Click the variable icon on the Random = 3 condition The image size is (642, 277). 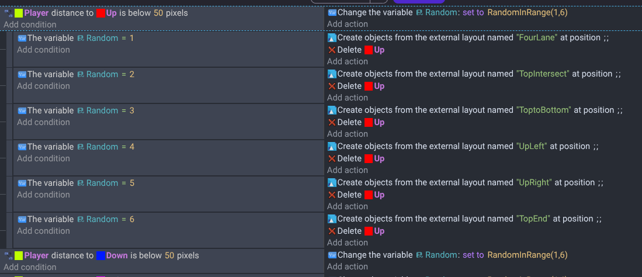point(22,110)
